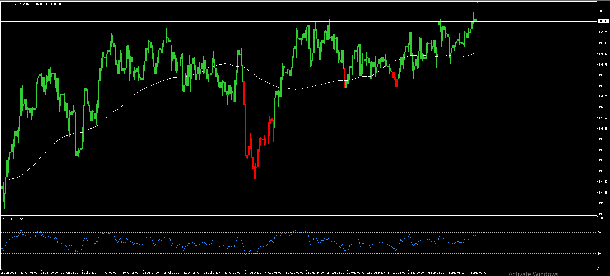The image size is (610, 276).
Task: Click the 21 Aug 00:00 time label
Action: (355, 273)
